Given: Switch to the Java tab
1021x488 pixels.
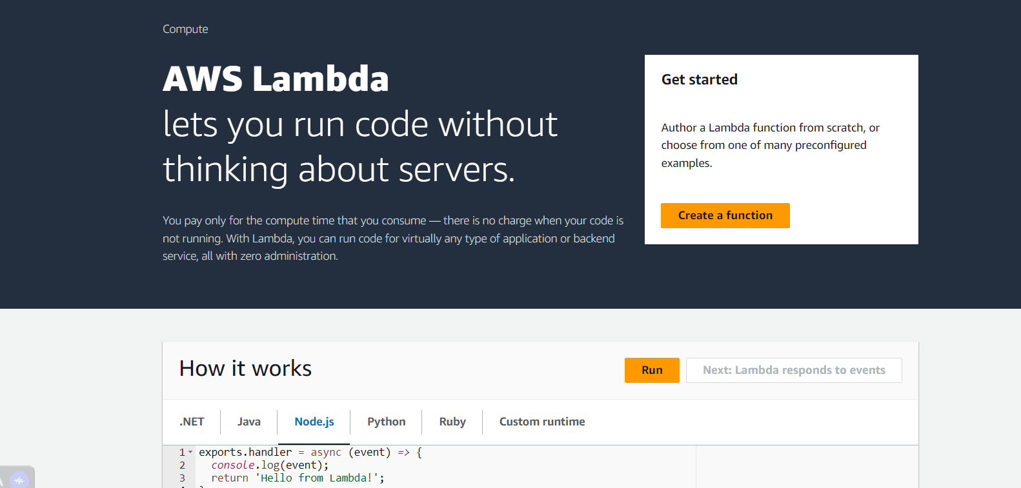Looking at the screenshot, I should (249, 422).
